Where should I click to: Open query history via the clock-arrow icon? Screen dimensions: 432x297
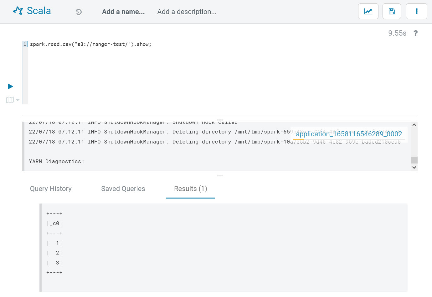pos(79,12)
